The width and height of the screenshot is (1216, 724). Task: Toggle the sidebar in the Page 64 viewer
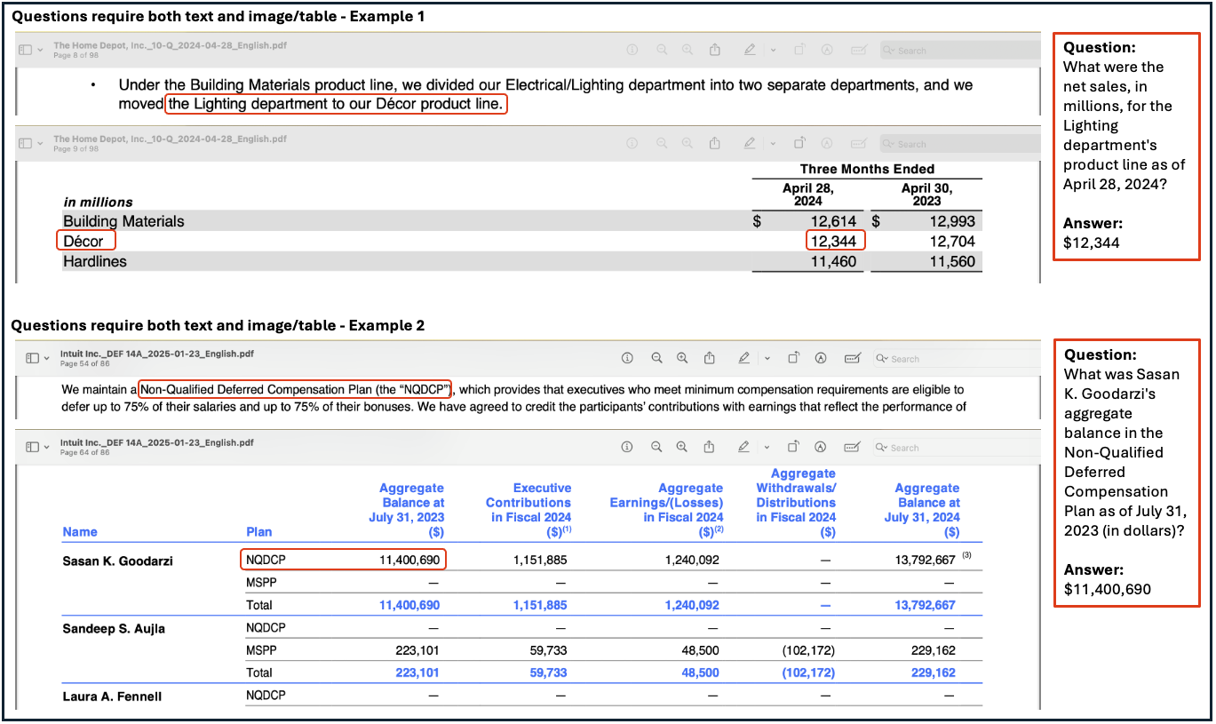coord(31,447)
